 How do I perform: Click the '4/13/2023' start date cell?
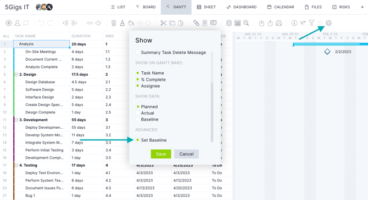(145, 188)
